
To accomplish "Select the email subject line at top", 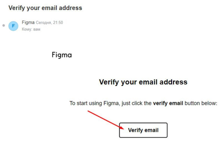I will click(45, 8).
